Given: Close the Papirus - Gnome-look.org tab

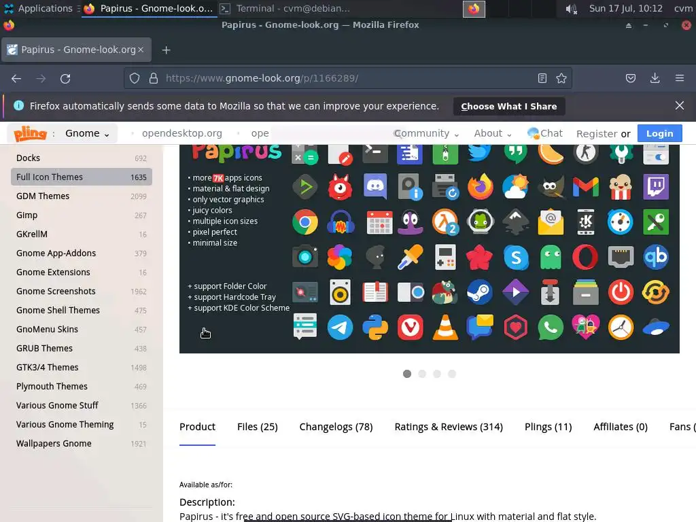Looking at the screenshot, I should (141, 50).
